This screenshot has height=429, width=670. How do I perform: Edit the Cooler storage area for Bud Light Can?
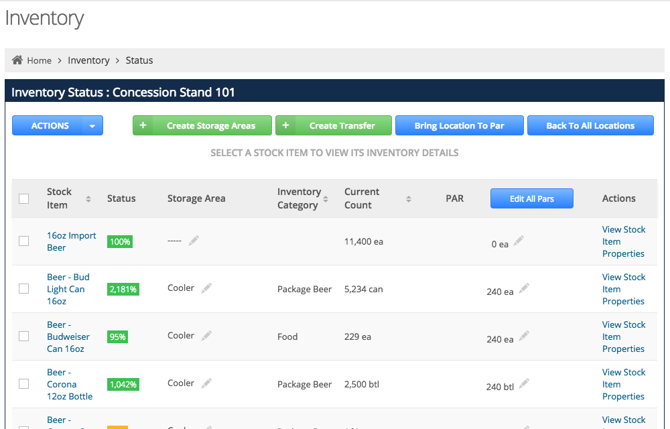(x=206, y=288)
